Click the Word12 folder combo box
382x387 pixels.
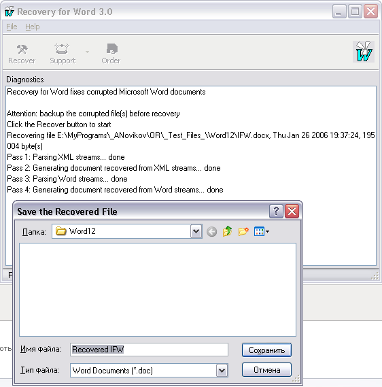(x=126, y=231)
